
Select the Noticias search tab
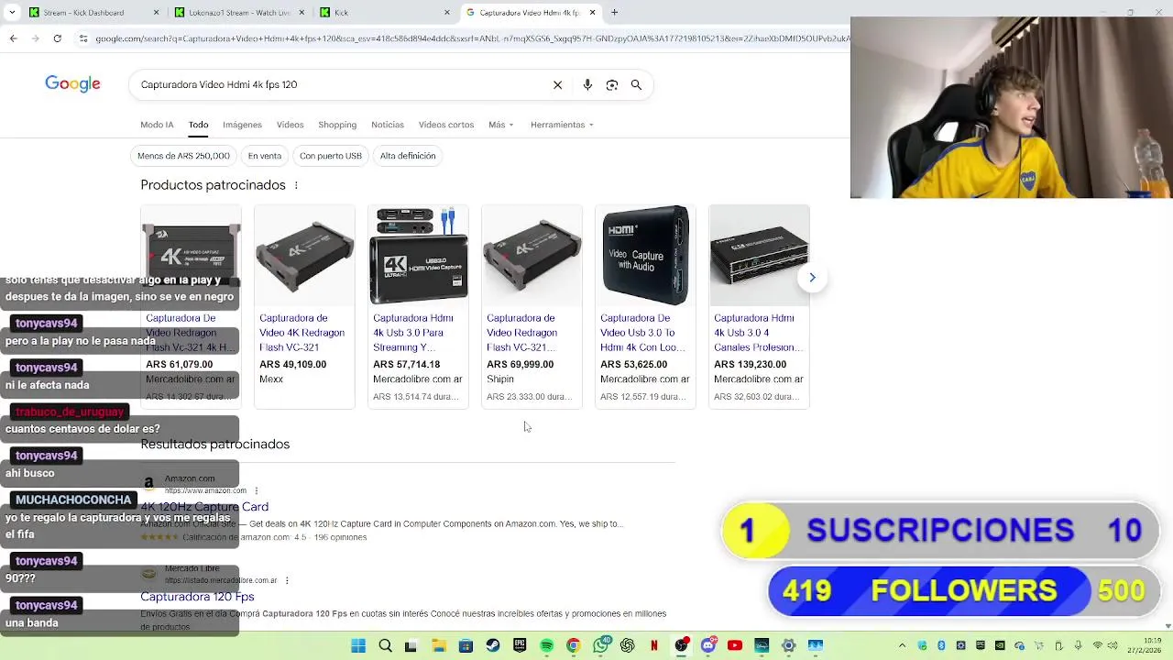coord(388,125)
